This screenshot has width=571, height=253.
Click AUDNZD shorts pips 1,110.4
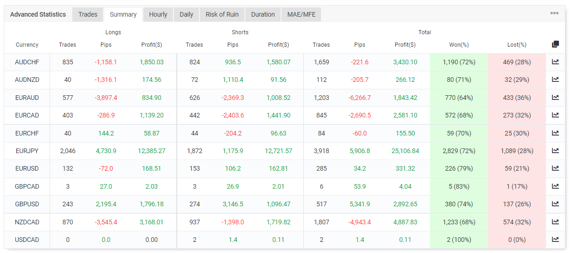(x=233, y=80)
